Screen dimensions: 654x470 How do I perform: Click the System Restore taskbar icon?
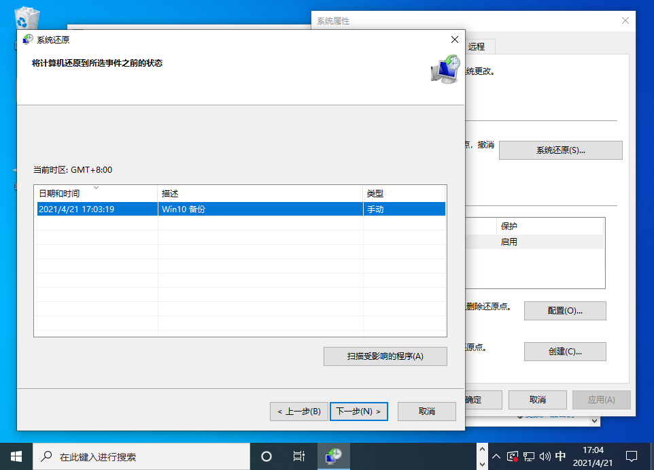(333, 456)
